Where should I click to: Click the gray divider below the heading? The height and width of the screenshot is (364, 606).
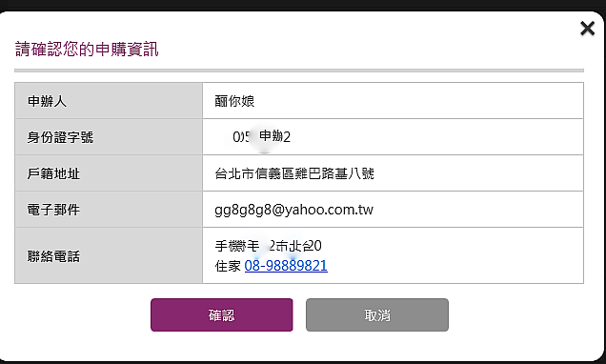click(x=299, y=71)
